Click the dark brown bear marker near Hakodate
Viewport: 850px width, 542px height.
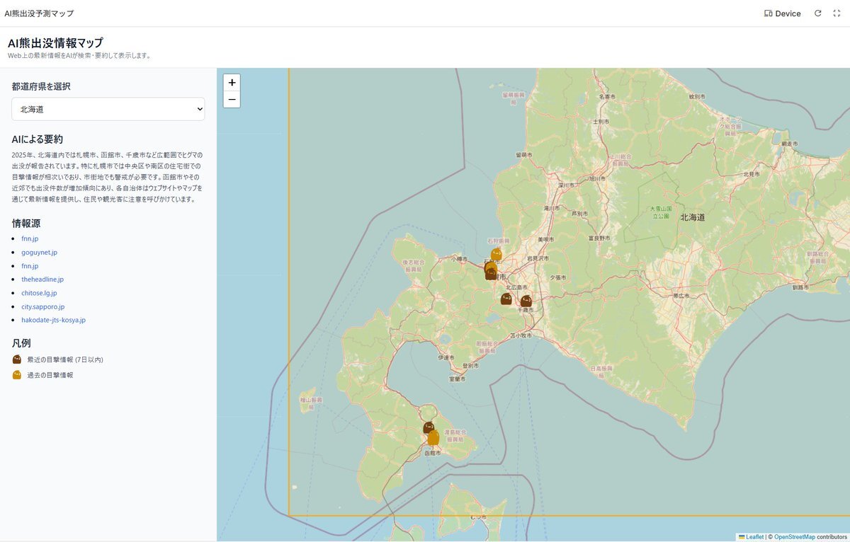click(428, 427)
